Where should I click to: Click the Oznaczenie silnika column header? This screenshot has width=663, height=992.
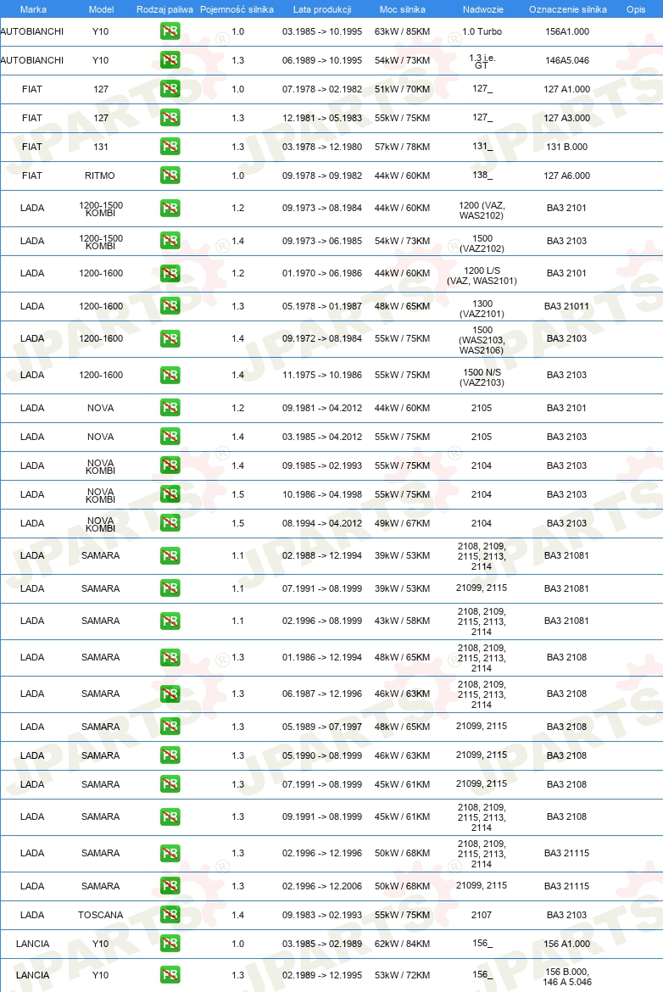(567, 9)
